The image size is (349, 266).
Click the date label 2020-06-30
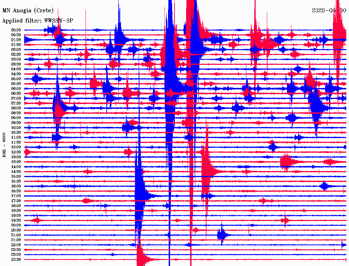[329, 11]
